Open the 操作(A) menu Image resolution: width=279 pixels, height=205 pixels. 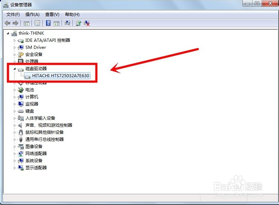[x=33, y=15]
